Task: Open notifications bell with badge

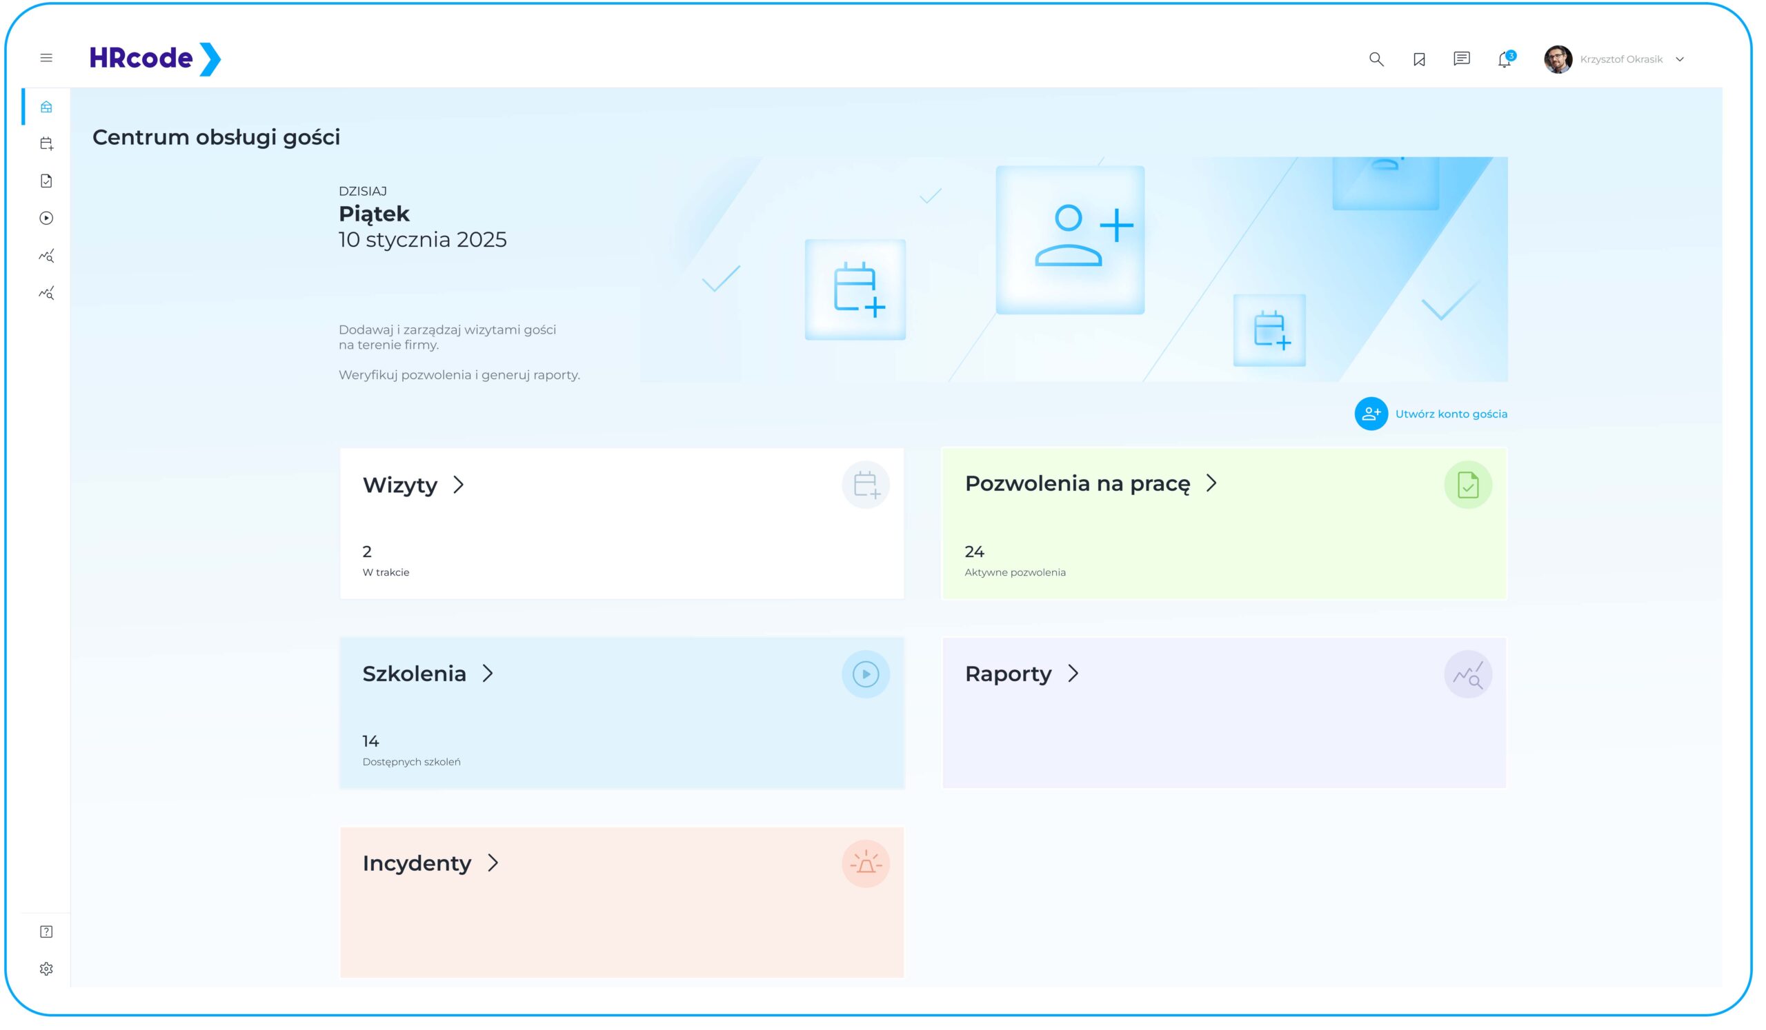Action: (1505, 59)
